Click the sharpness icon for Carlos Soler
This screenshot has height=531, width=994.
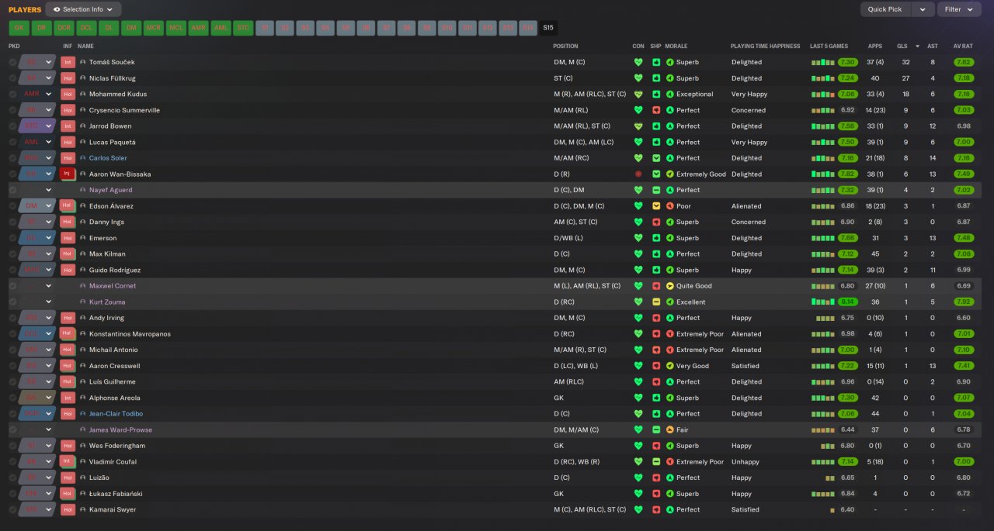tap(656, 158)
